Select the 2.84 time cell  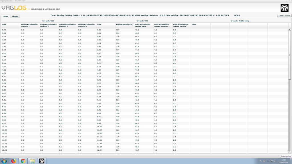pos(4,57)
